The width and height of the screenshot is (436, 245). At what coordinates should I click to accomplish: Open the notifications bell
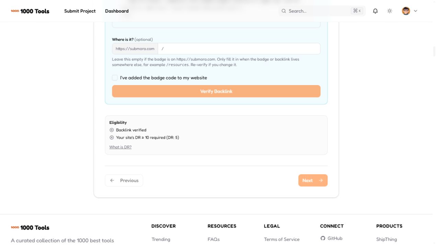click(375, 11)
